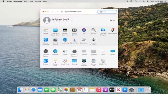Open Screen Time preferences
This screenshot has width=168, height=94.
[74, 41]
